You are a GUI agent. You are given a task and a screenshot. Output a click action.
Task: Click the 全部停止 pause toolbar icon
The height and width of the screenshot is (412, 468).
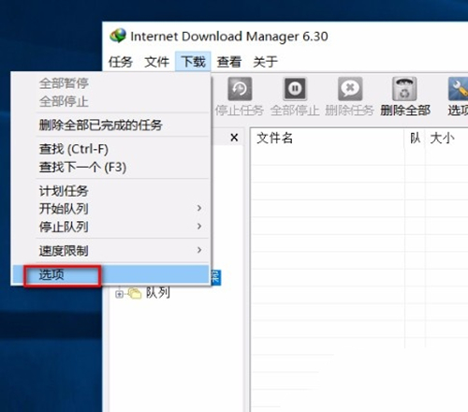click(x=295, y=89)
